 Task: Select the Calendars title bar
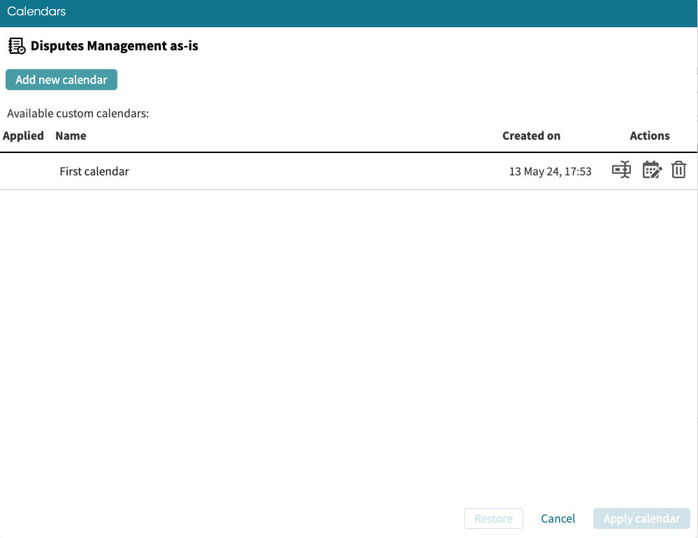point(36,11)
